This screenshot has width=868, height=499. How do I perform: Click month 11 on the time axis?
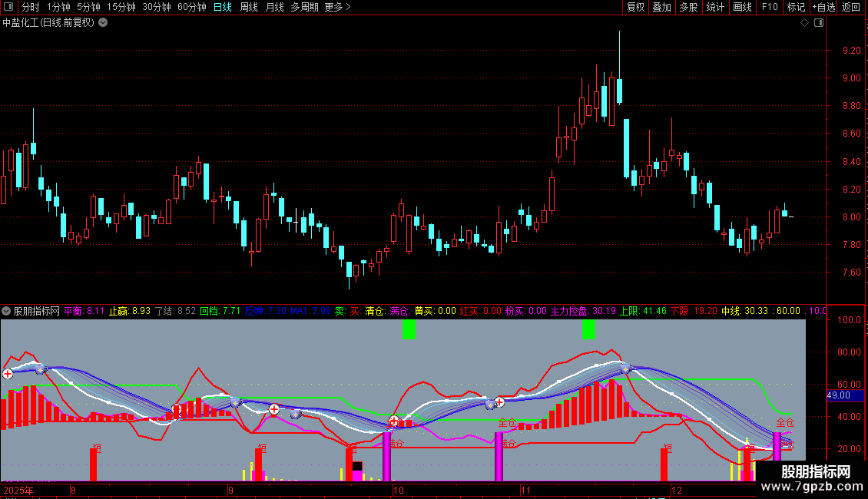(x=526, y=490)
